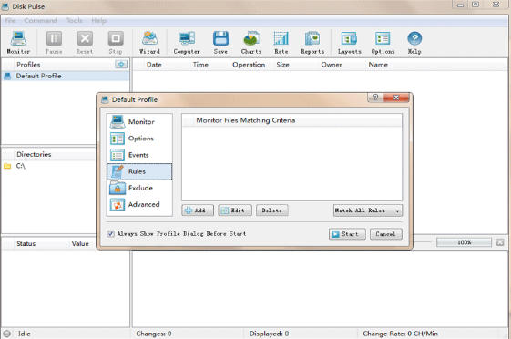This screenshot has height=339, width=511.
Task: Click the Time column header
Action: (200, 65)
